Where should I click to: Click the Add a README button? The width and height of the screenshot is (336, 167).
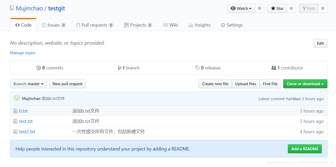(305, 149)
